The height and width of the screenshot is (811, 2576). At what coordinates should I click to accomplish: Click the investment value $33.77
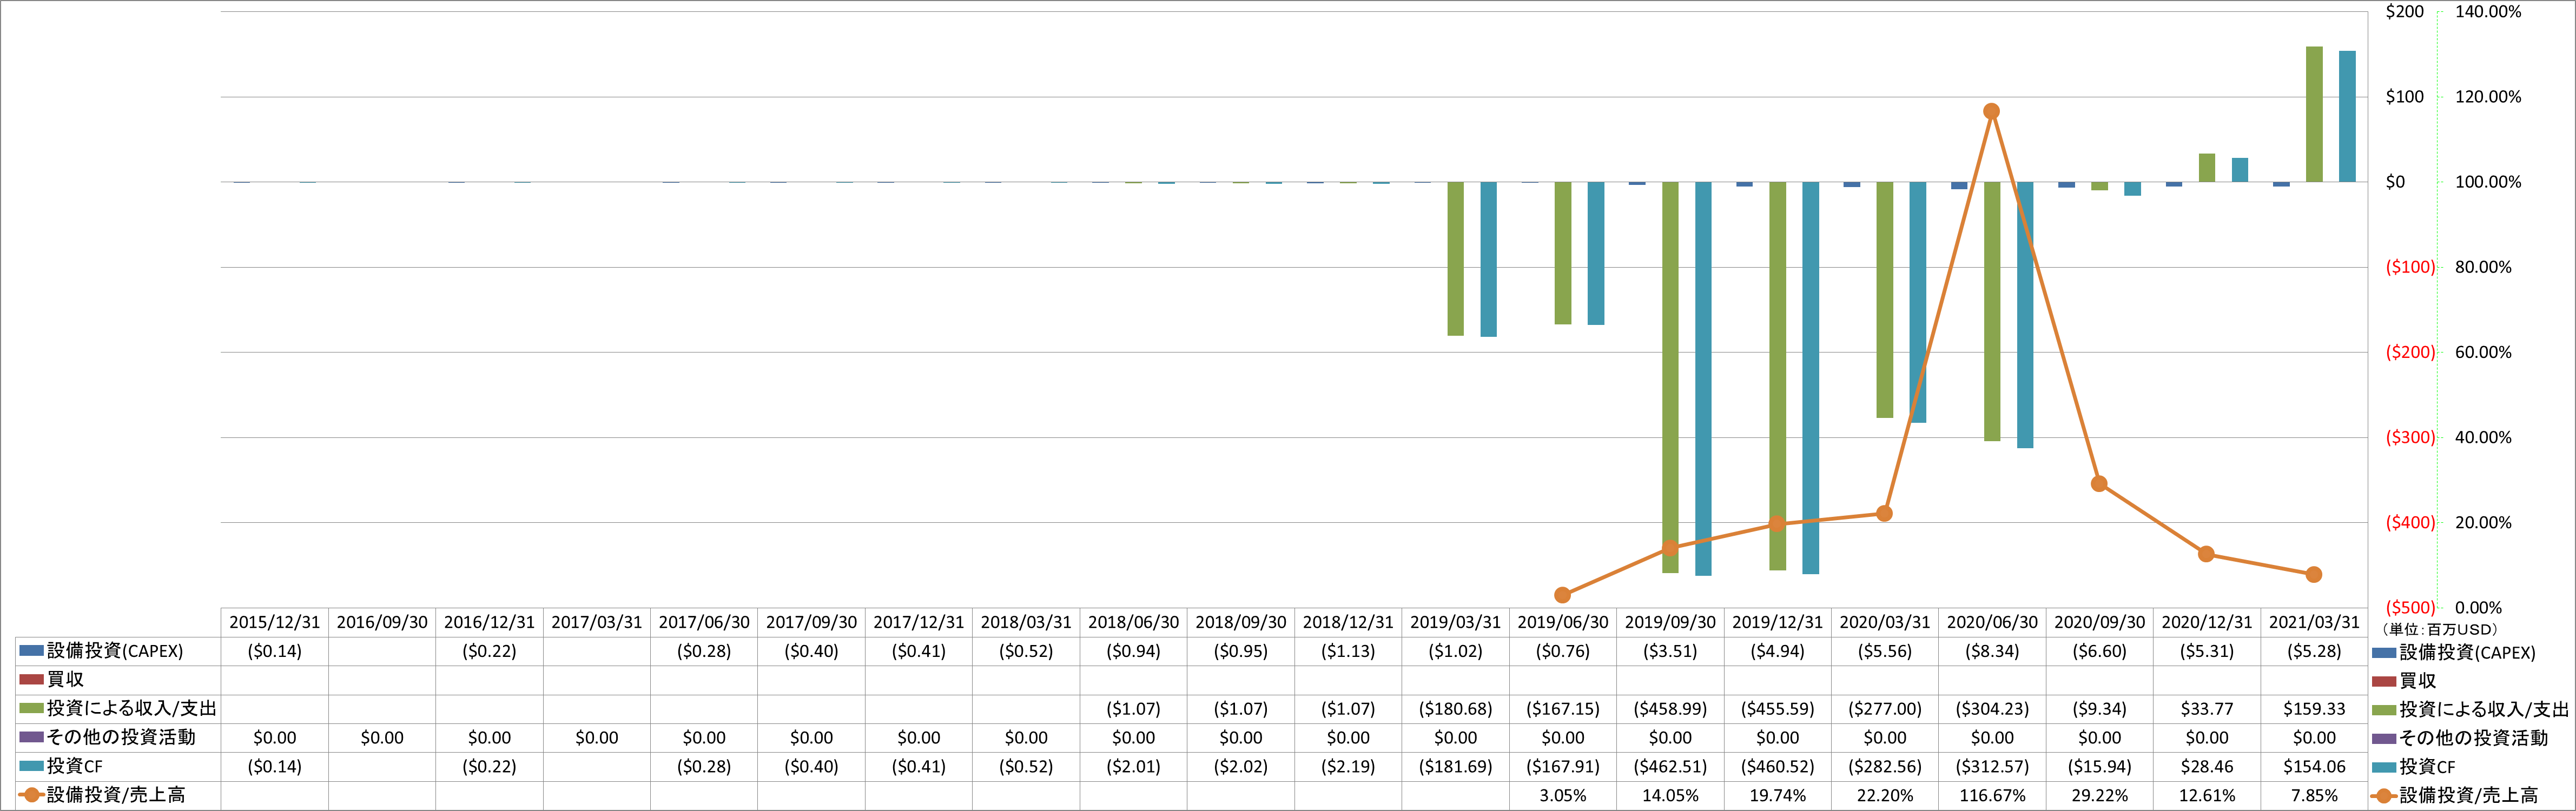click(2207, 709)
